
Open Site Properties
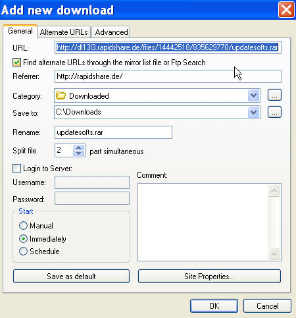click(209, 277)
